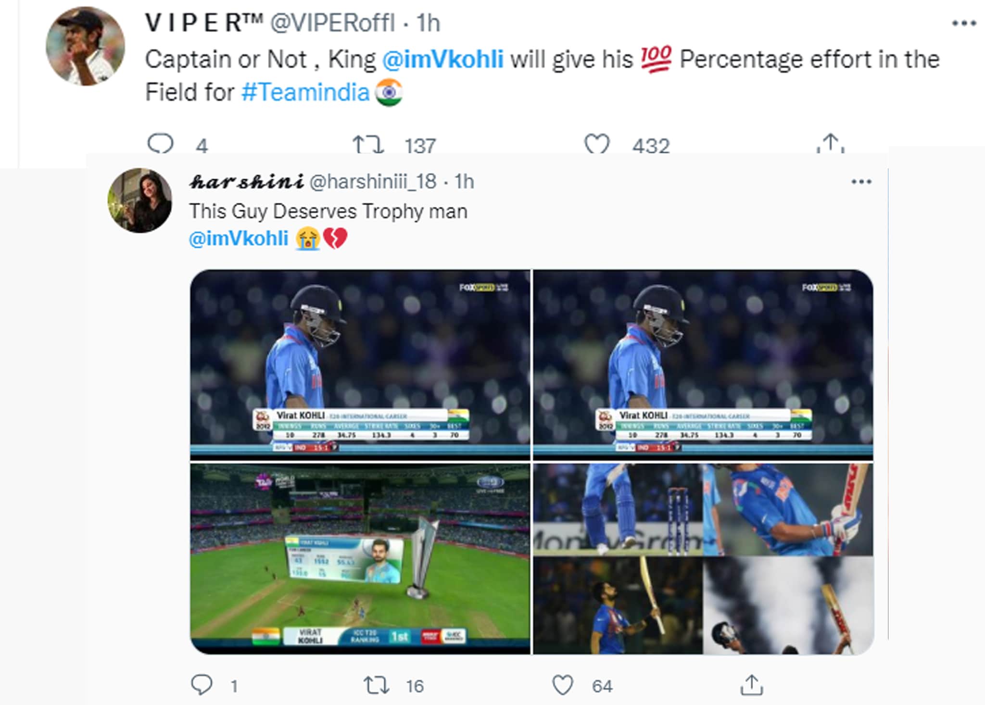
Task: View stadium trophy image bottom-left
Action: tap(360, 558)
